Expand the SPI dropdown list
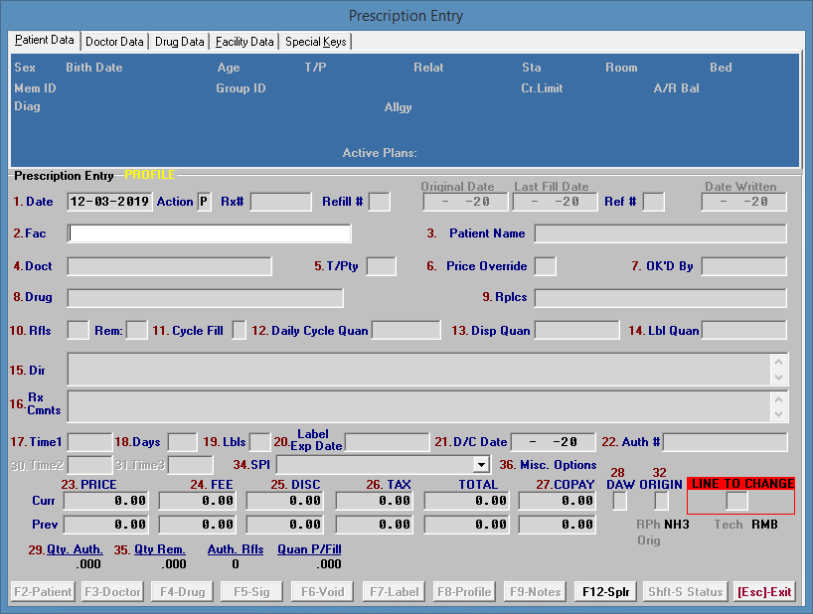 point(482,464)
